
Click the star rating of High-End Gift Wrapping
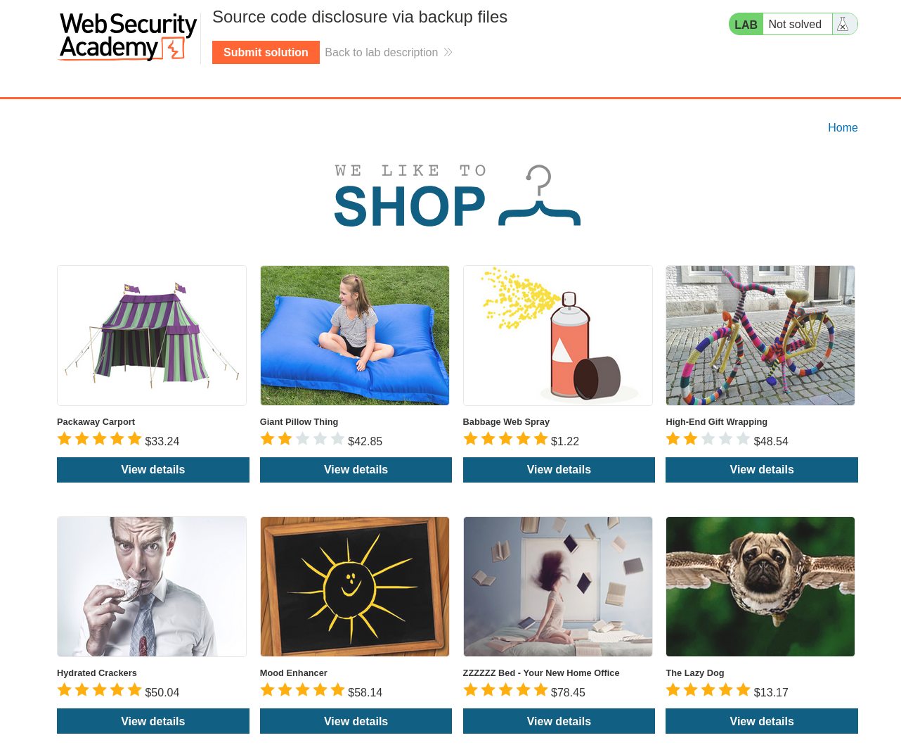[708, 440]
